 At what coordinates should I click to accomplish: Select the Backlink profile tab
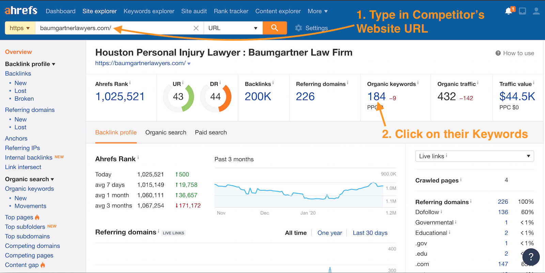click(x=116, y=132)
